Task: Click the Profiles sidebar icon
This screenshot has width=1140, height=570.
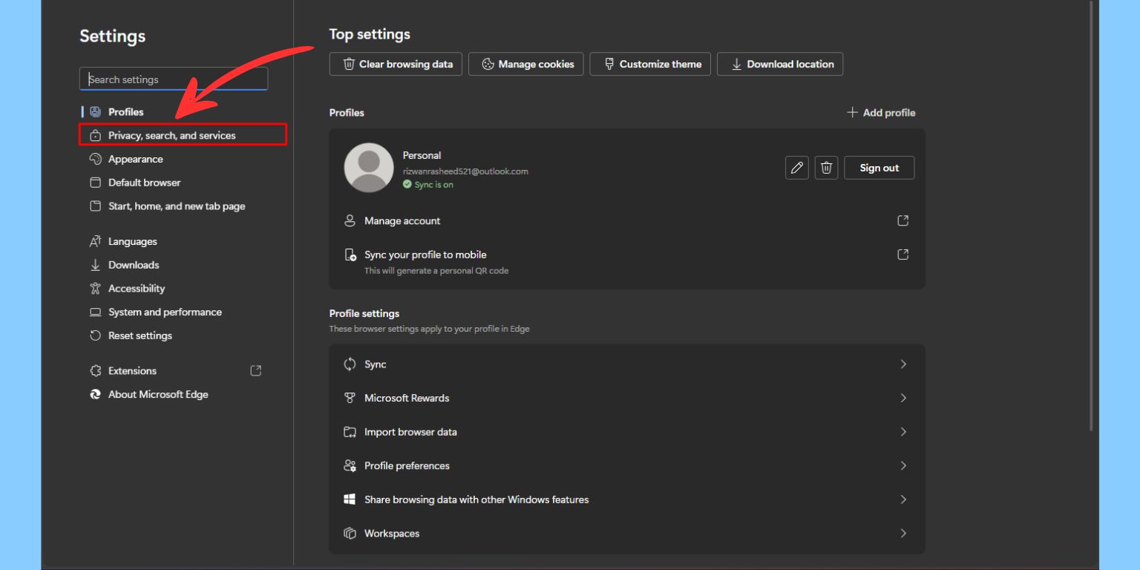Action: 95,112
